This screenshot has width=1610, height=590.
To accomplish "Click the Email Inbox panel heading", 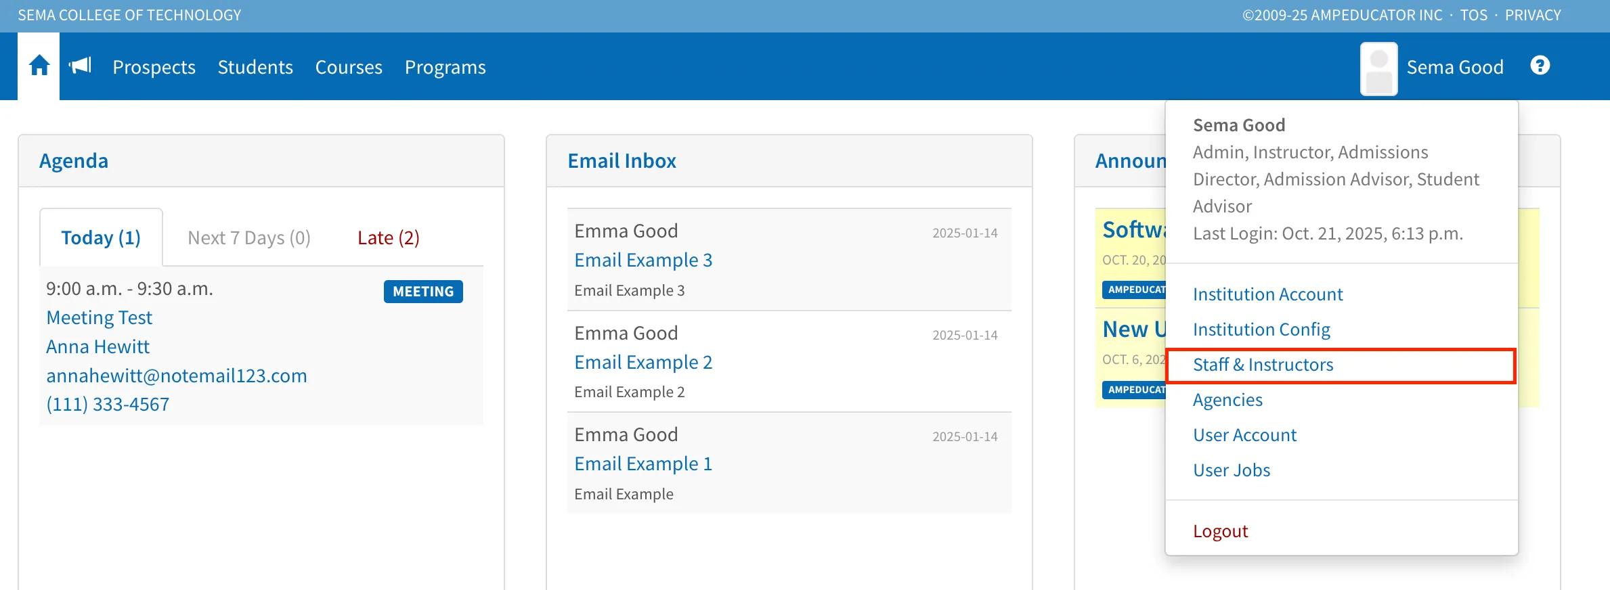I will point(622,161).
